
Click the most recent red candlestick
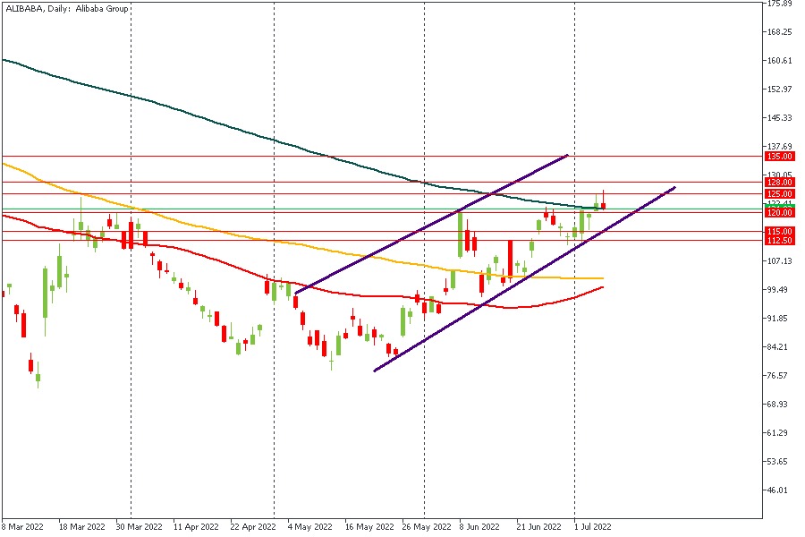[604, 206]
